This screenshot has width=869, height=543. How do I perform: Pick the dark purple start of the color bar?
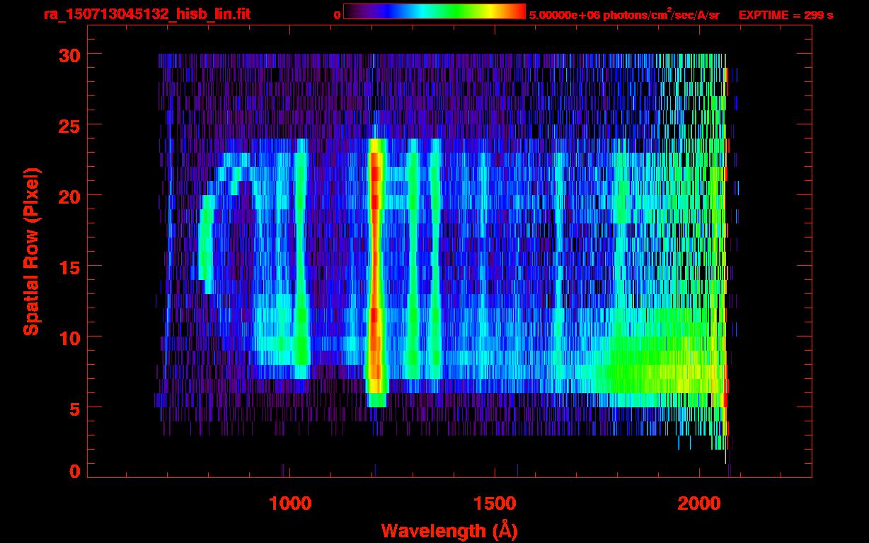click(352, 11)
